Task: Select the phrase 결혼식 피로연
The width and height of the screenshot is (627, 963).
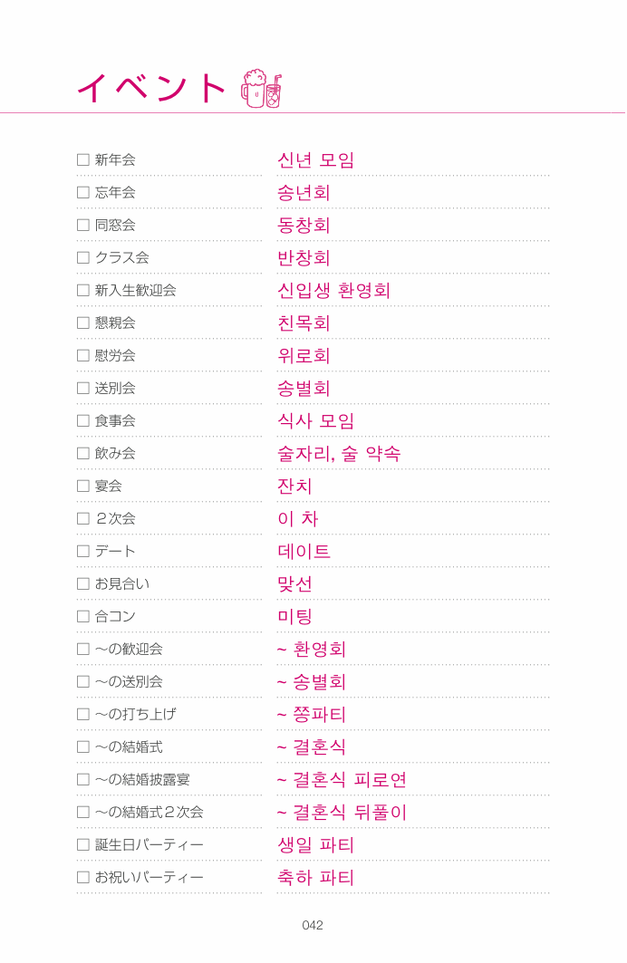Action: click(350, 780)
